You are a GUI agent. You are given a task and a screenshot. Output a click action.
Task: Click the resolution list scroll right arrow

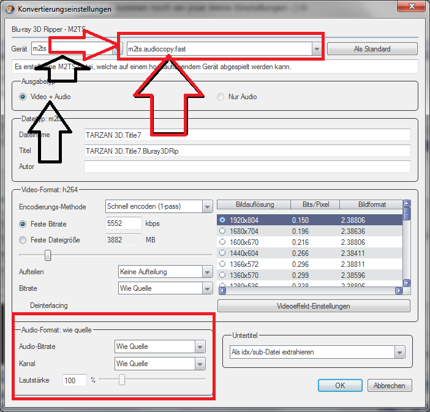coord(399,291)
